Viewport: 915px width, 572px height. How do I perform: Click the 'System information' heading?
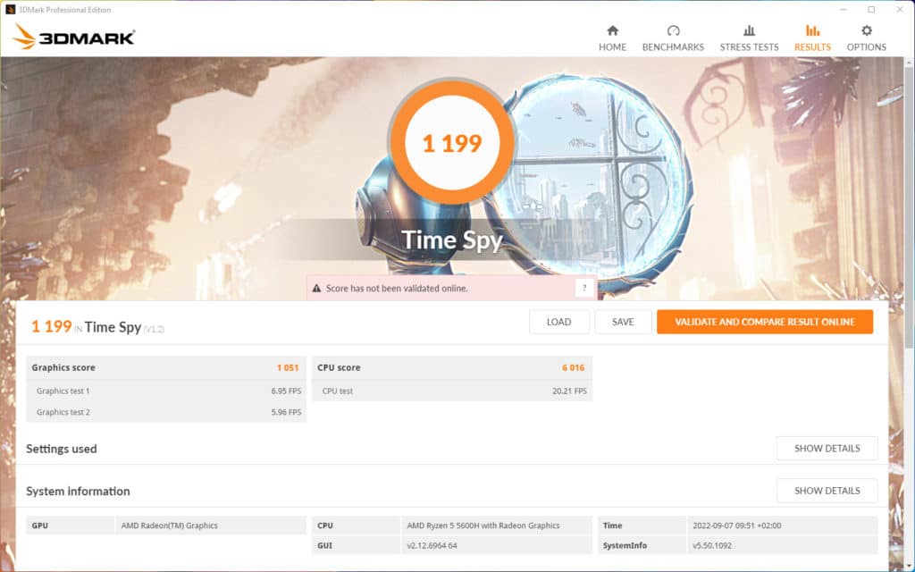click(78, 492)
